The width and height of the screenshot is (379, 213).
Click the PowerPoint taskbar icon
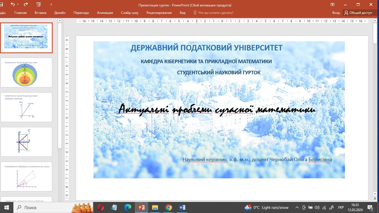click(142, 207)
